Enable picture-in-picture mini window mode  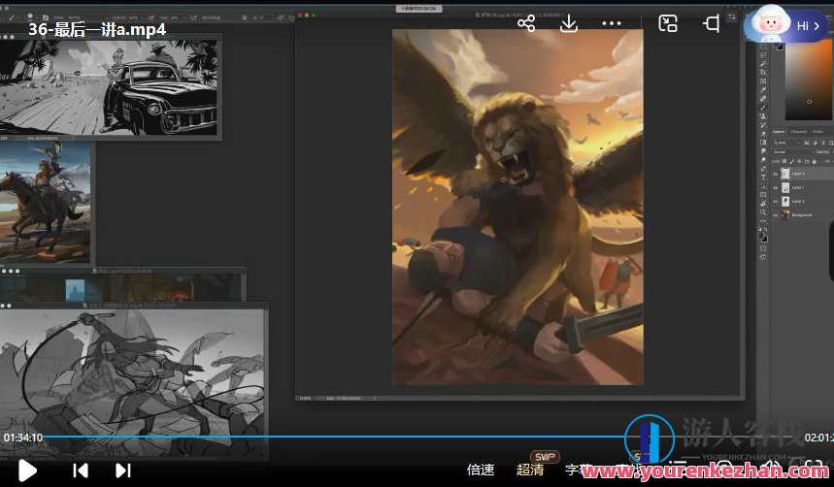pyautogui.click(x=668, y=23)
